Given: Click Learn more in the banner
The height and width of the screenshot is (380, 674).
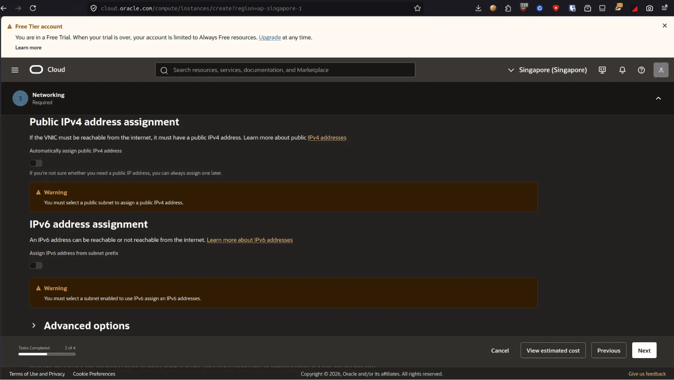Looking at the screenshot, I should pyautogui.click(x=28, y=48).
